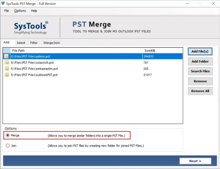Open the File menu
The image size is (220, 169).
[x=7, y=11]
